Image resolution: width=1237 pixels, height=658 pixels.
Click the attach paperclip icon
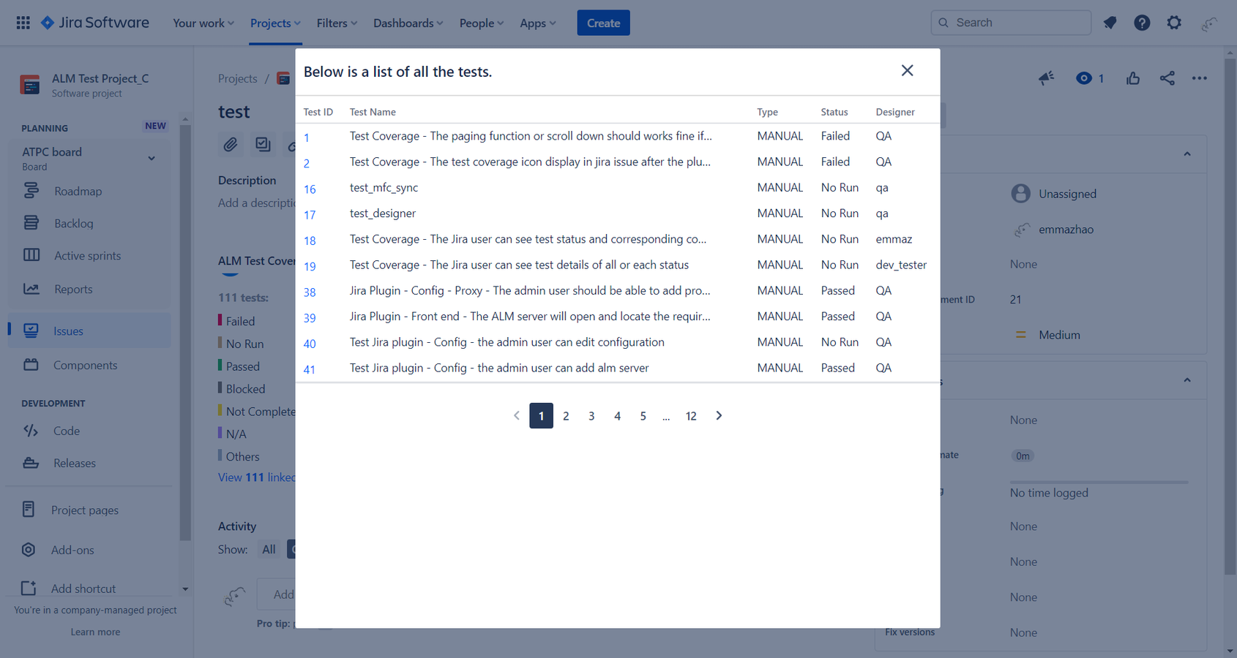[x=231, y=144]
